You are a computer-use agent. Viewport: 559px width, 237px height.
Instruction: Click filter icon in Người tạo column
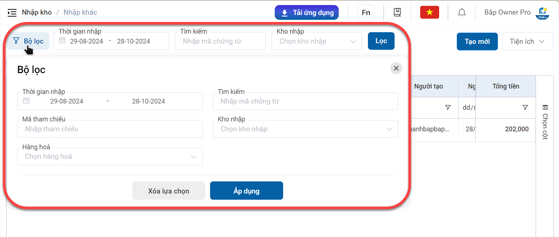(x=448, y=107)
